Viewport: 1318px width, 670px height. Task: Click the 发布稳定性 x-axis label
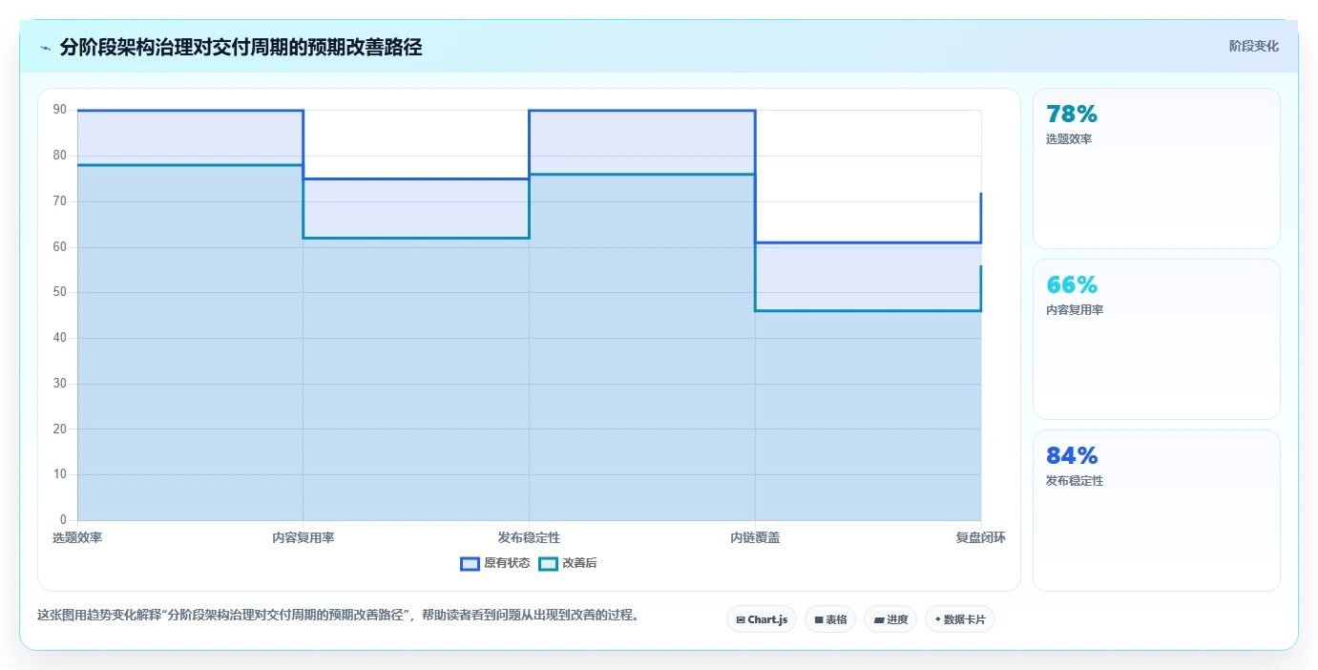click(x=529, y=538)
